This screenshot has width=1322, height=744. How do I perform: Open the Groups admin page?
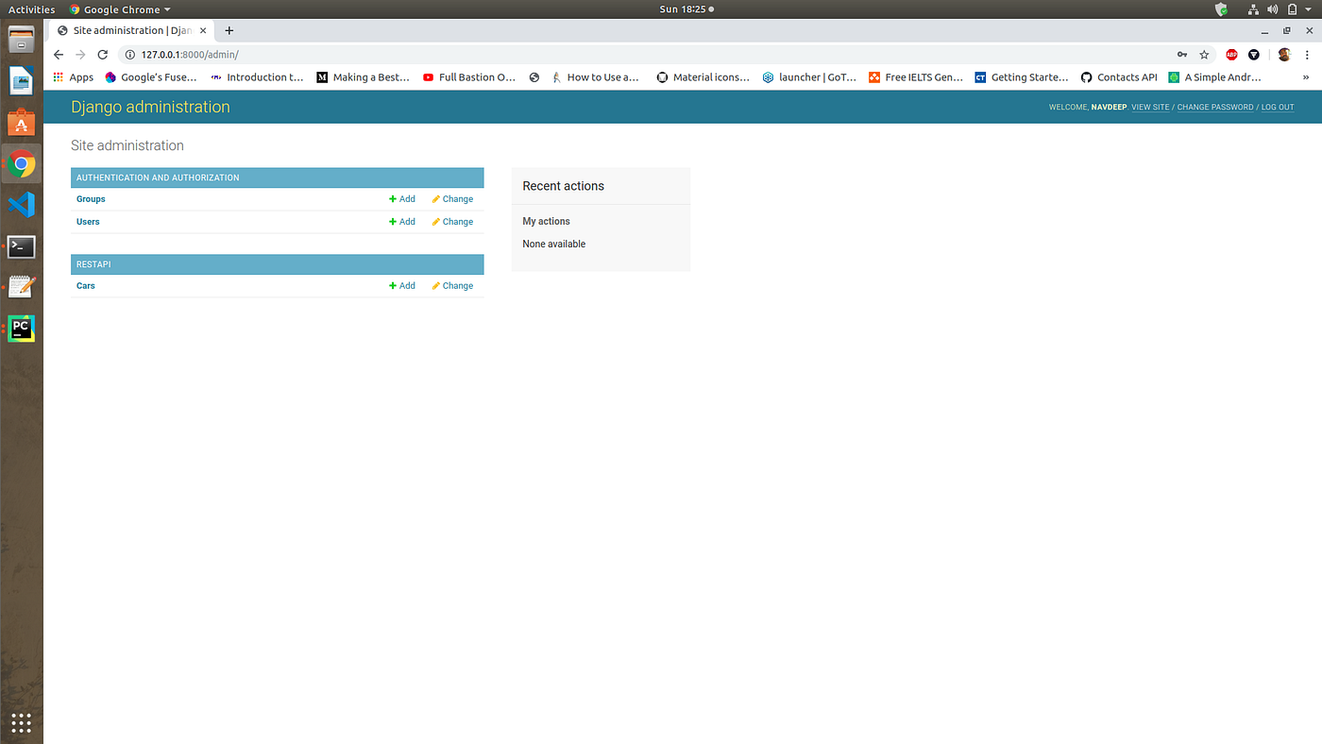pos(90,198)
